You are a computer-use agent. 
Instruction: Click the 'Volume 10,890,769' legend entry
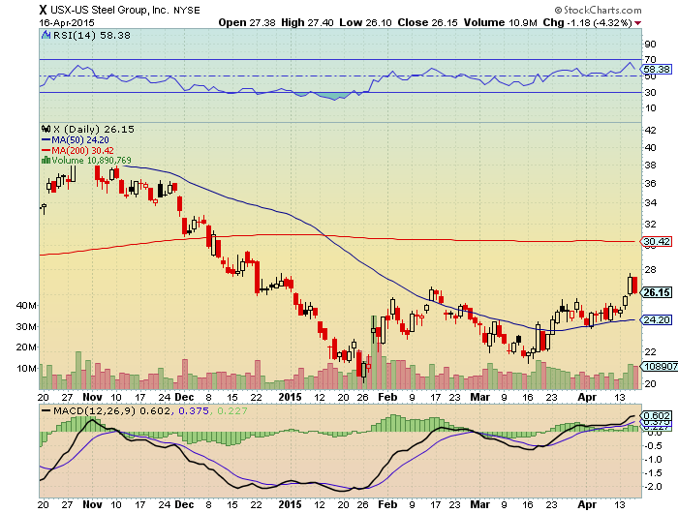tap(86, 161)
